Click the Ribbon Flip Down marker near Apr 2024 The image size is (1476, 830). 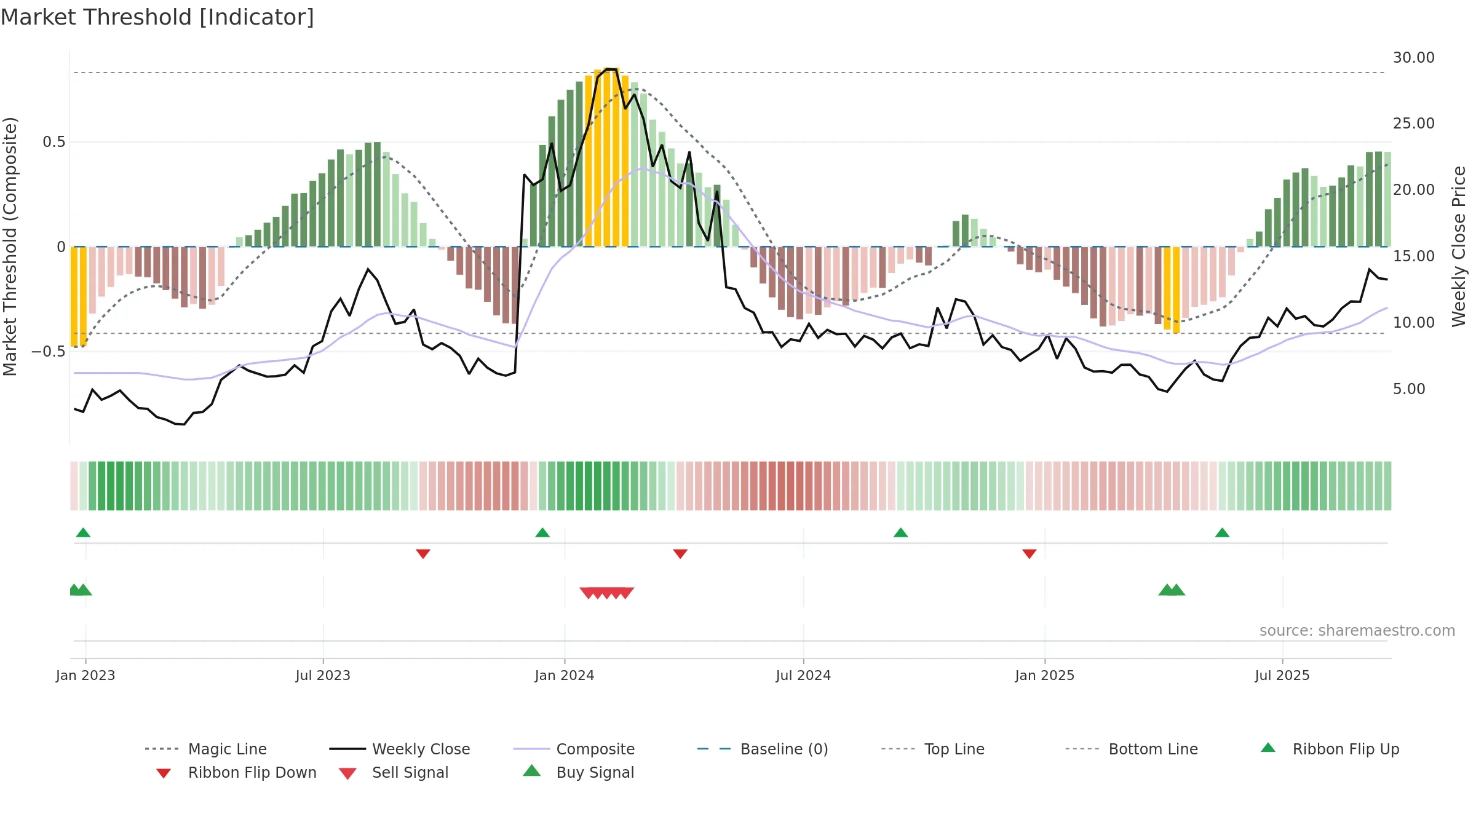[x=680, y=554]
